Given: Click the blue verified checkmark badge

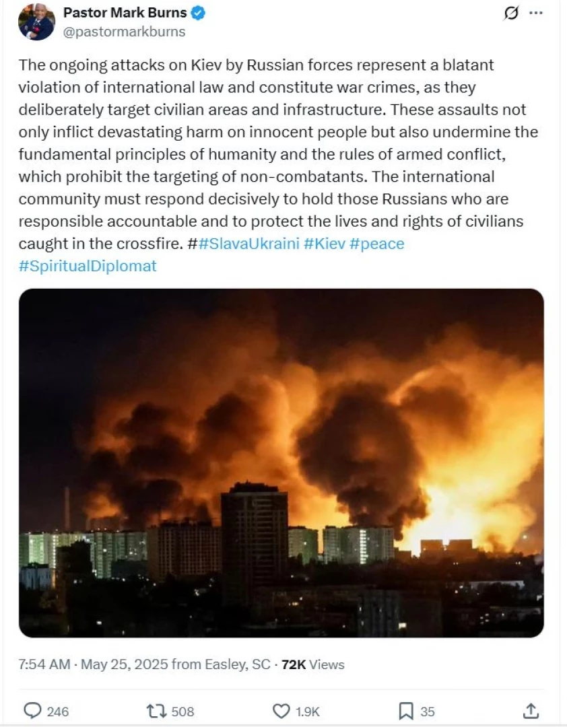Looking at the screenshot, I should (x=198, y=13).
